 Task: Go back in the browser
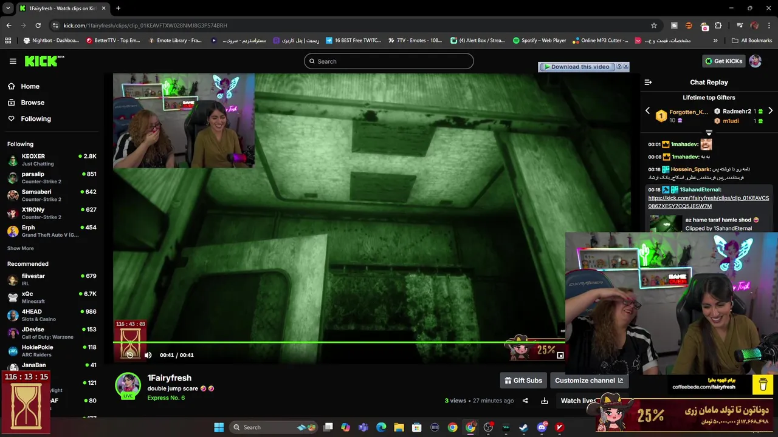[x=9, y=25]
